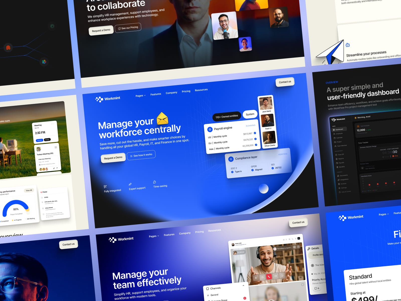Screen dimensions: 401x301
Task: Click the glossy blue sphere near the curve
Action: click(x=264, y=189)
